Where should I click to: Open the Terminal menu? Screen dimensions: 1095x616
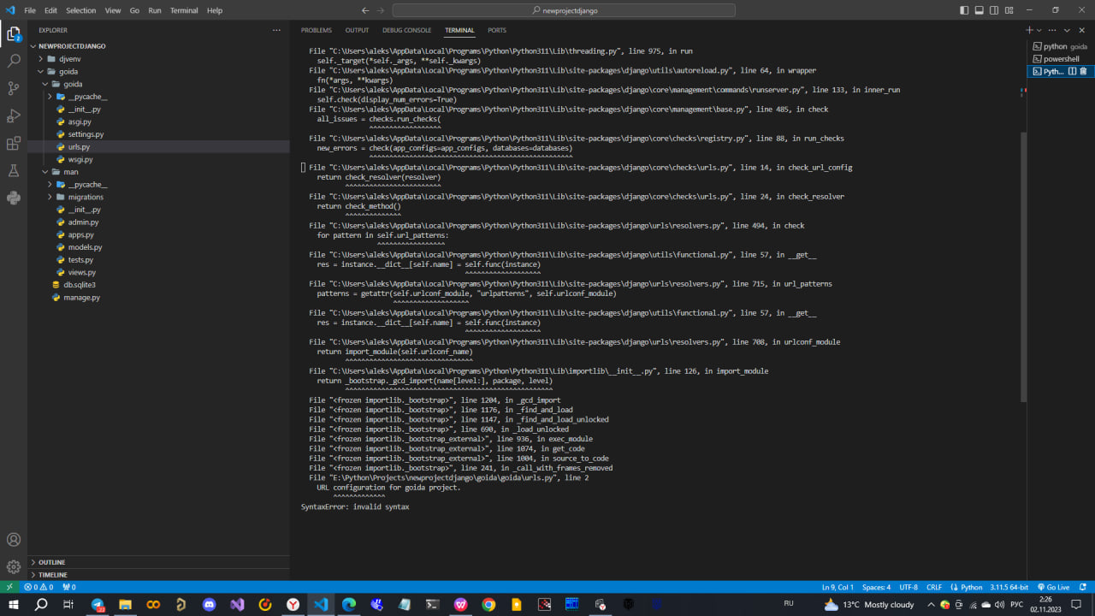[x=184, y=10]
